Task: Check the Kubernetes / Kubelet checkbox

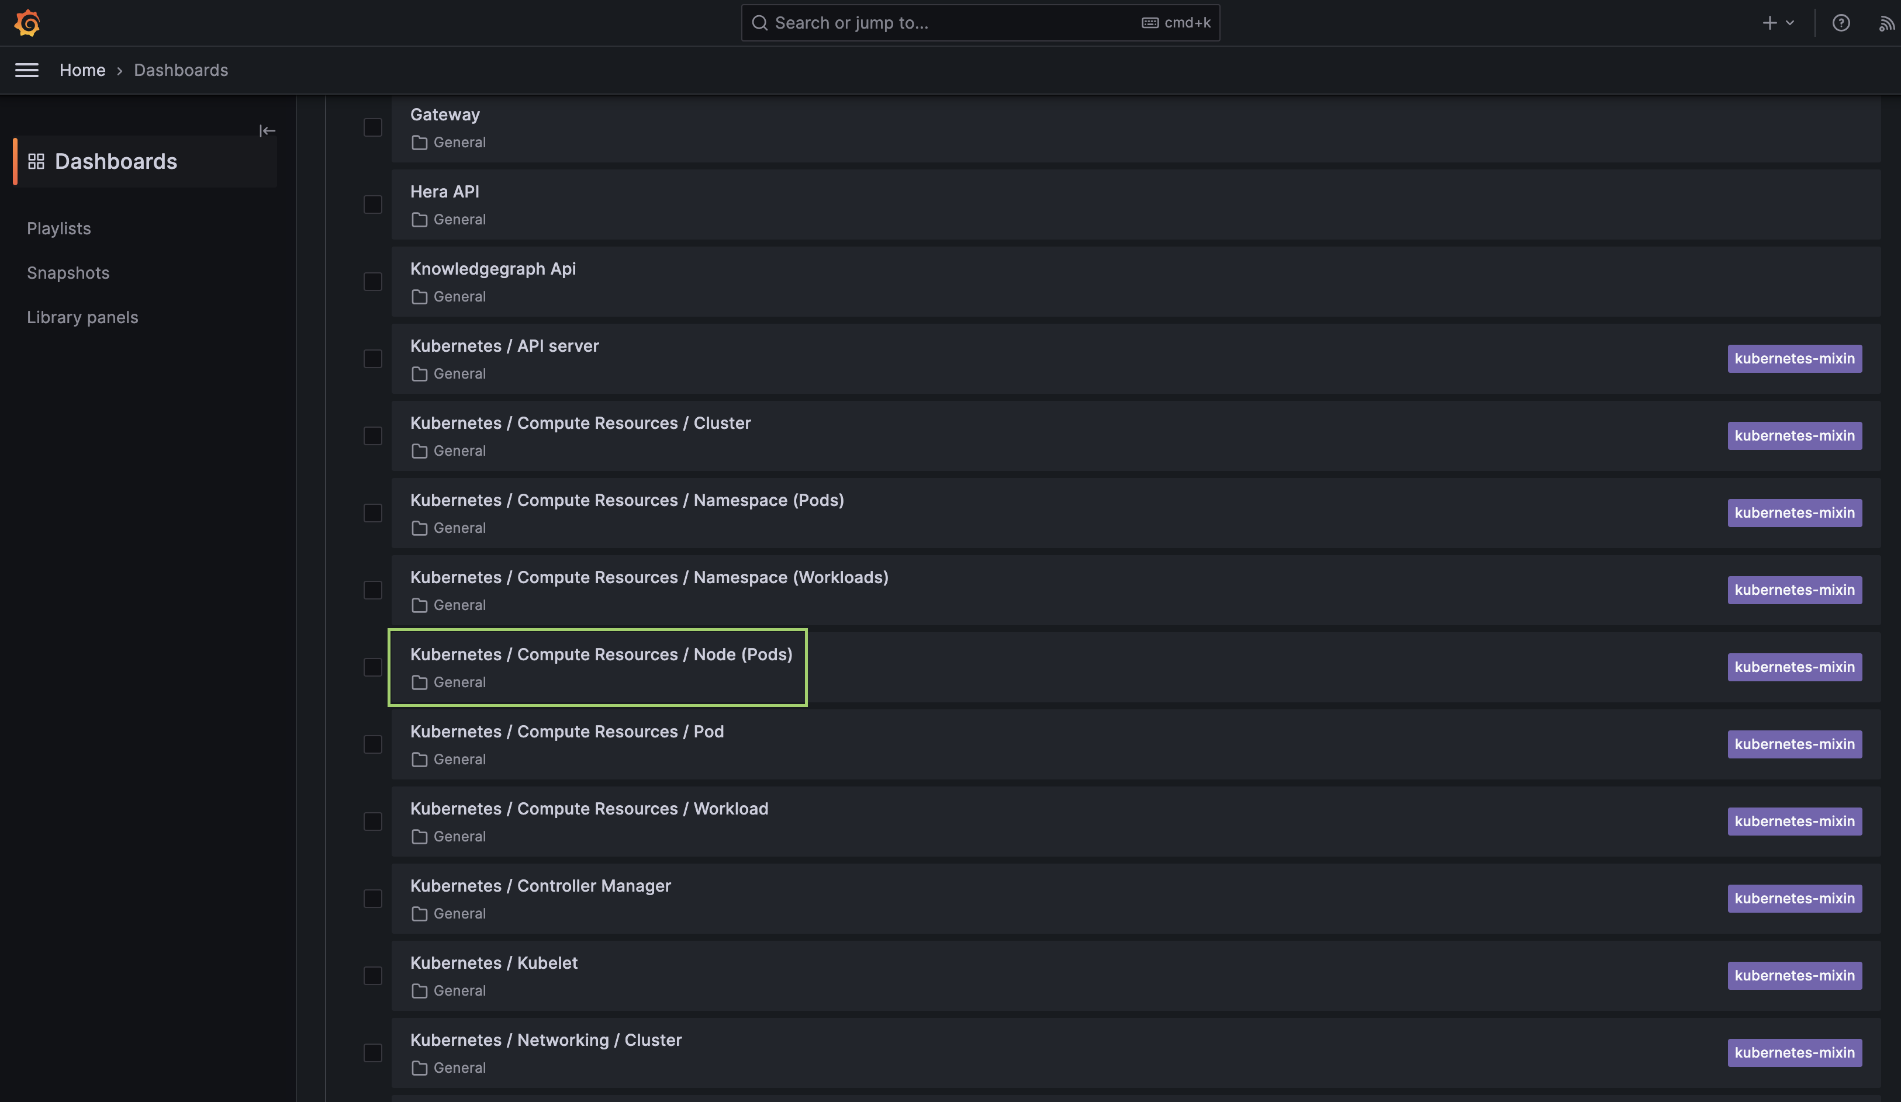Action: pyautogui.click(x=372, y=976)
